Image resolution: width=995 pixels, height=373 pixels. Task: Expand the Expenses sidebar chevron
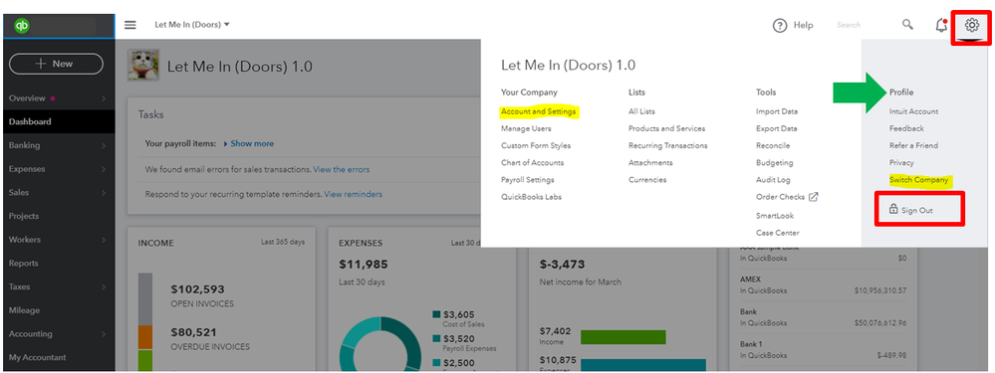click(x=104, y=169)
